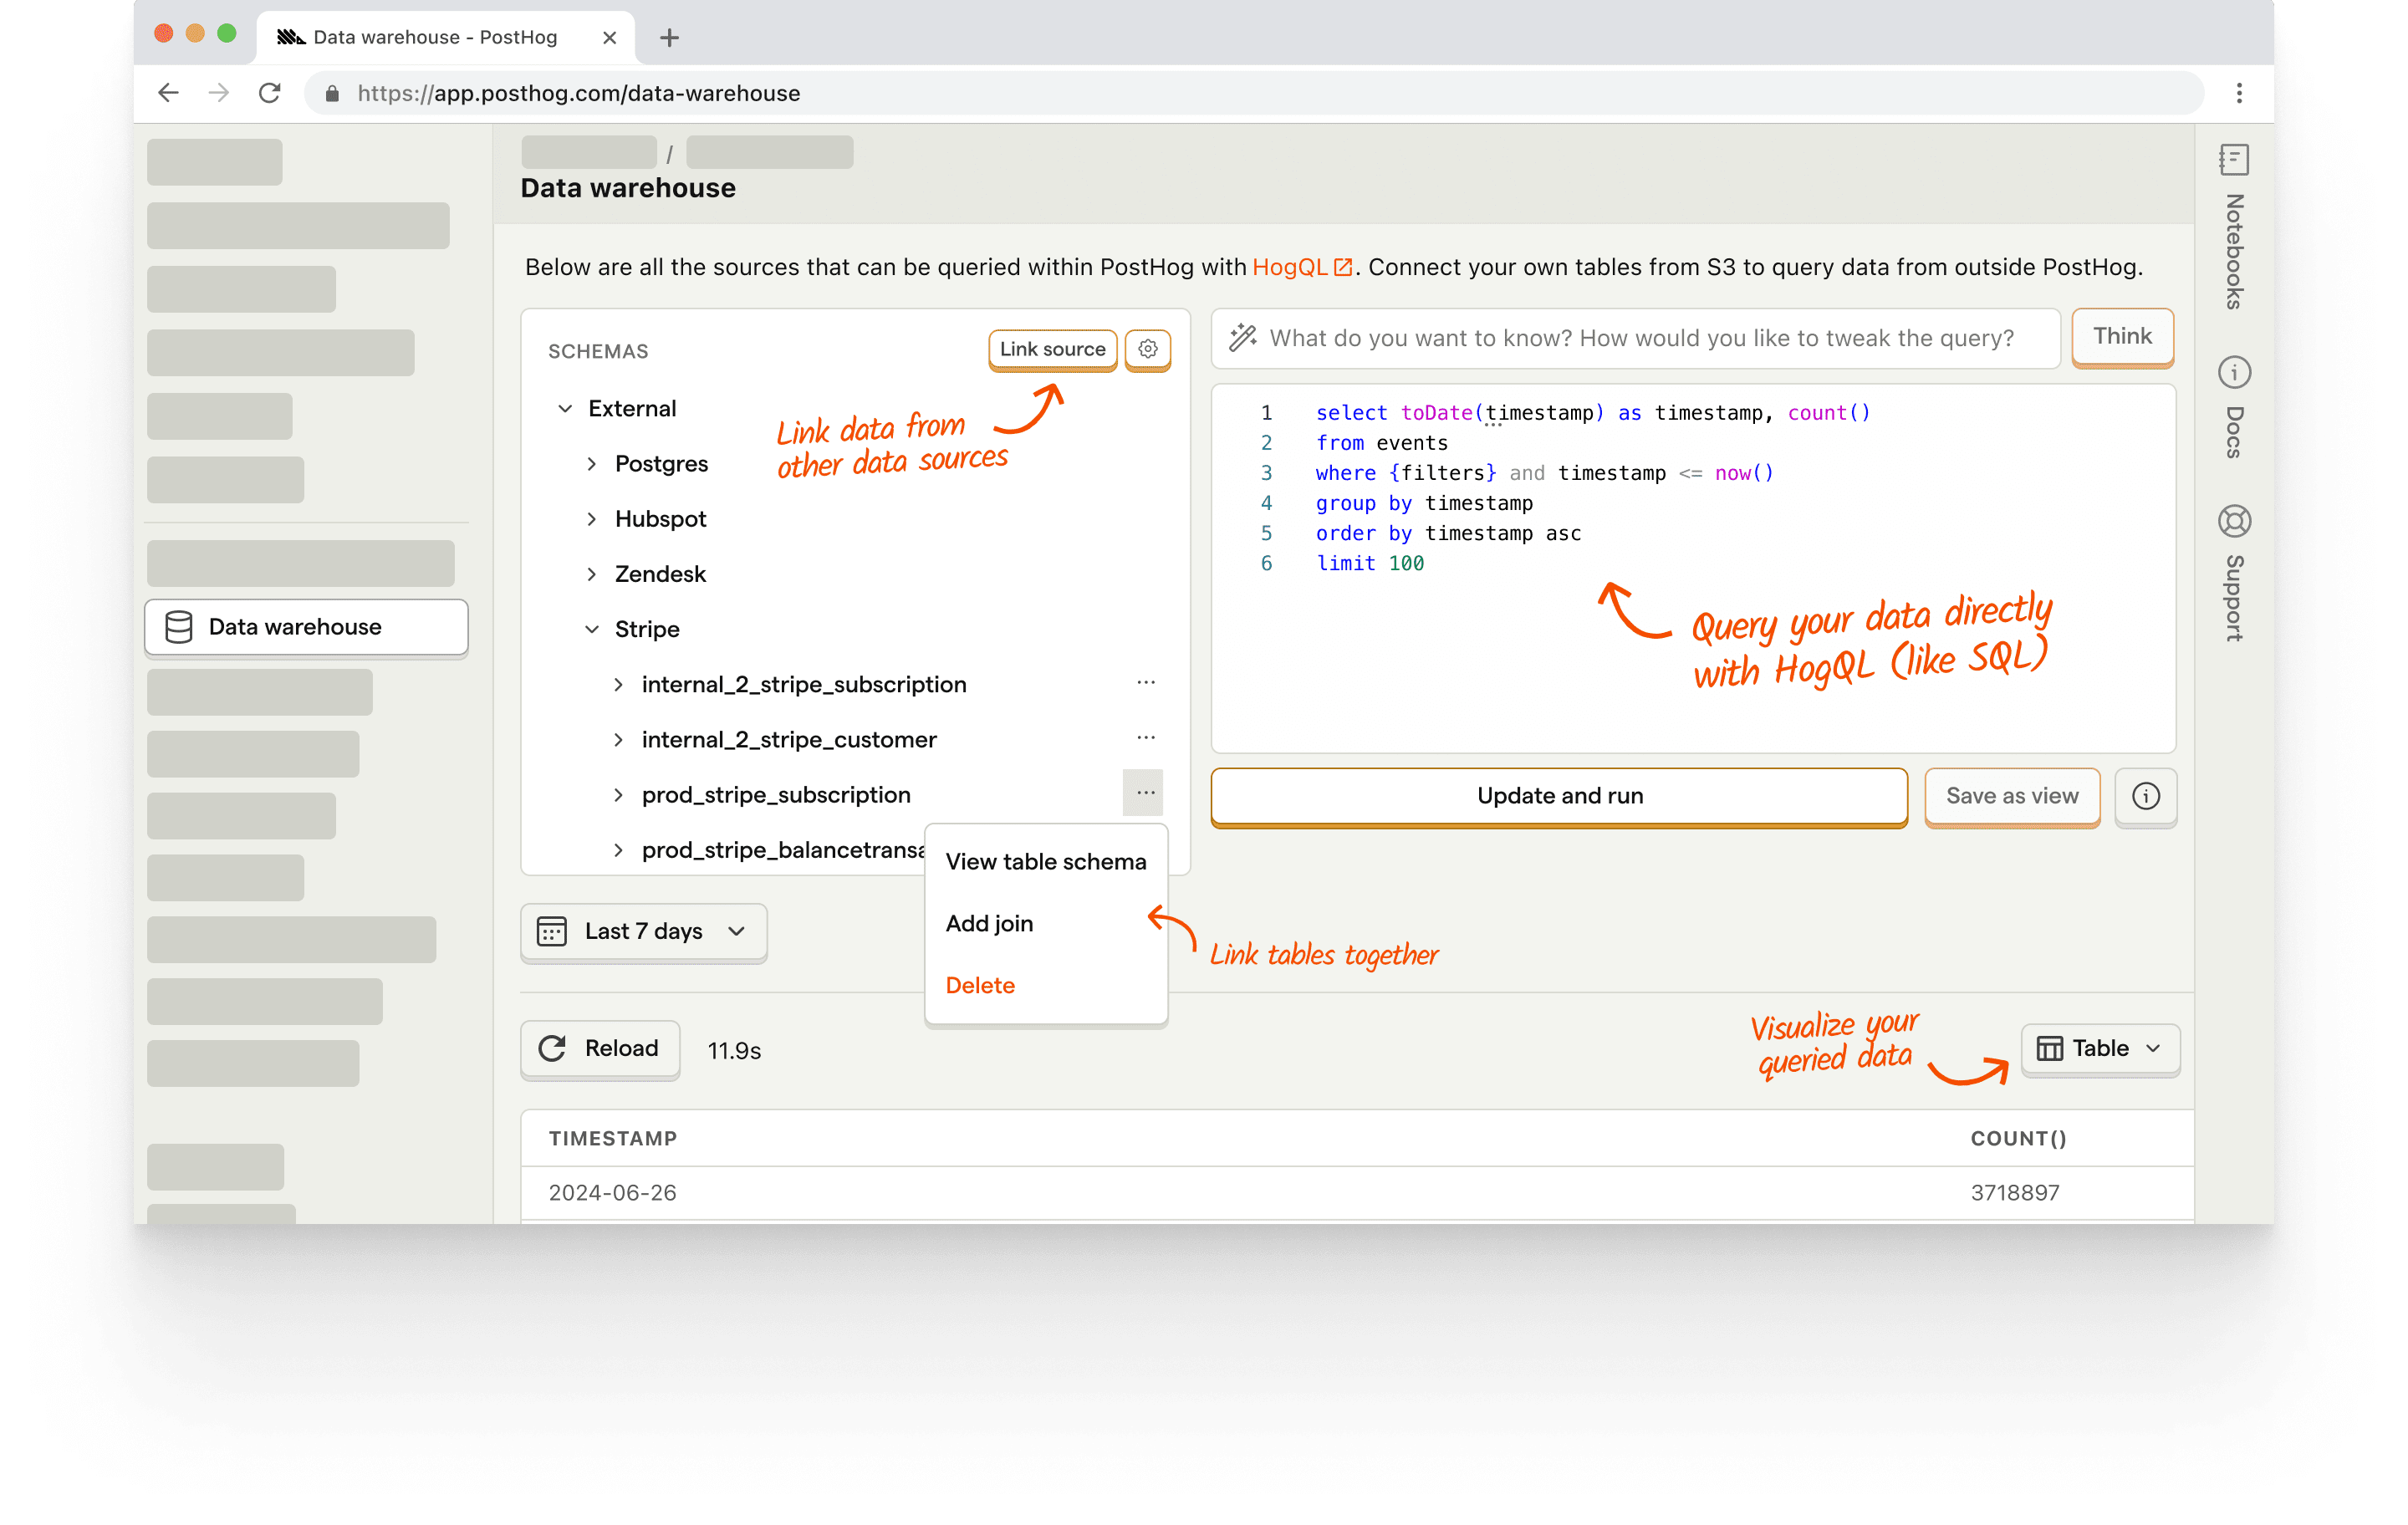
Task: Click the 'from events' line in the query
Action: pyautogui.click(x=1381, y=443)
